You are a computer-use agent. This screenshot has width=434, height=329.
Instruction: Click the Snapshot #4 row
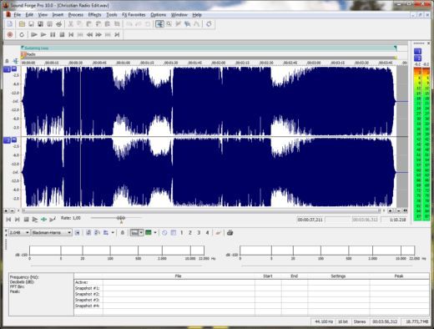251,306
